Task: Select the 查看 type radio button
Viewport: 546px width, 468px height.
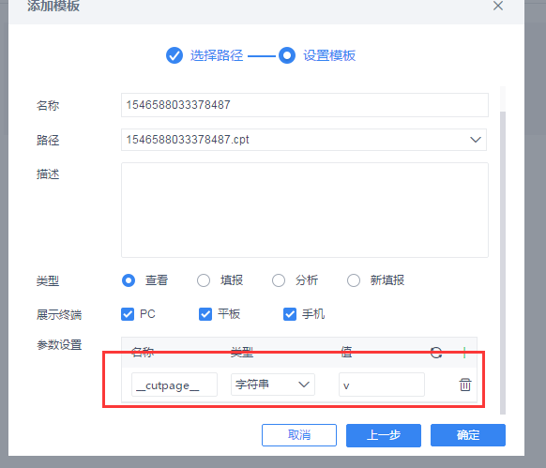Action: tap(129, 280)
